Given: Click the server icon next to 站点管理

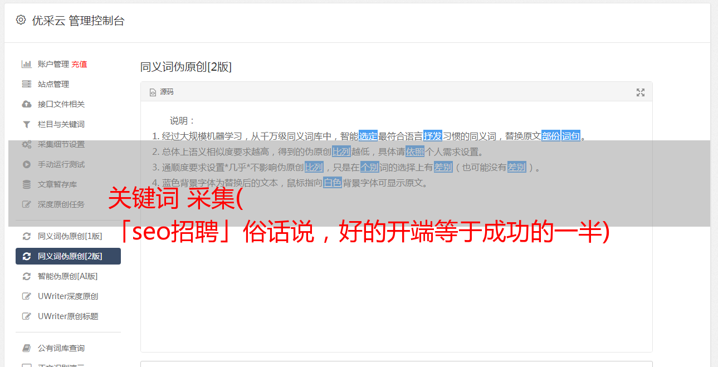Looking at the screenshot, I should click(x=26, y=84).
